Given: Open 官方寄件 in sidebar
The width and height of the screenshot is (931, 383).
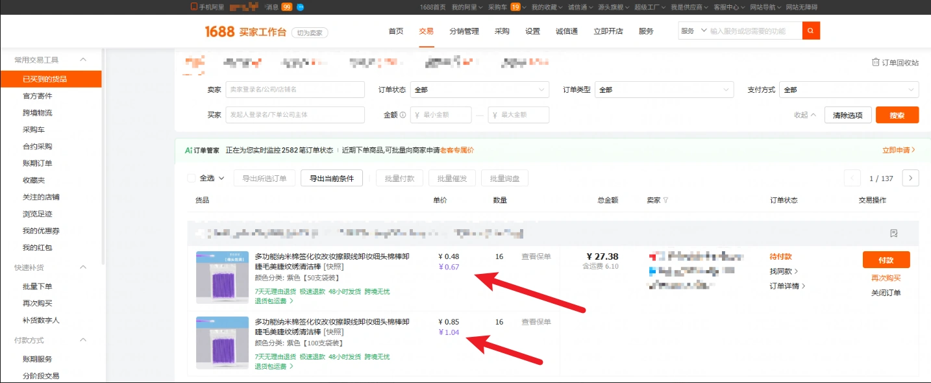Looking at the screenshot, I should coord(37,96).
